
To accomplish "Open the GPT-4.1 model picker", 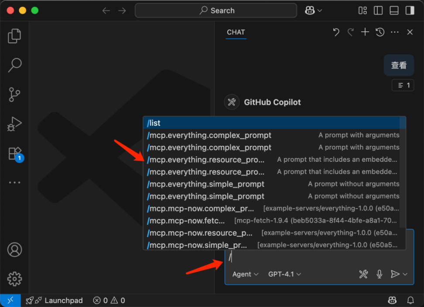I will (x=284, y=274).
